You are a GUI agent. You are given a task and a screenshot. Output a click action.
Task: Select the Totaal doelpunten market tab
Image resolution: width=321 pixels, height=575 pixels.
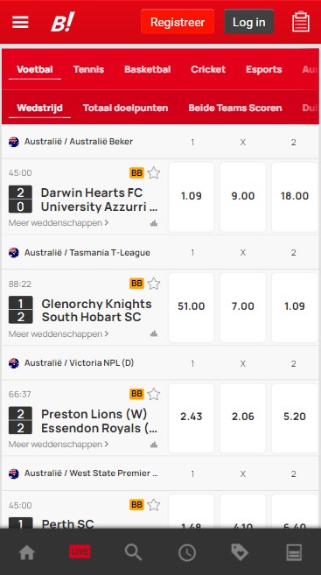click(125, 108)
